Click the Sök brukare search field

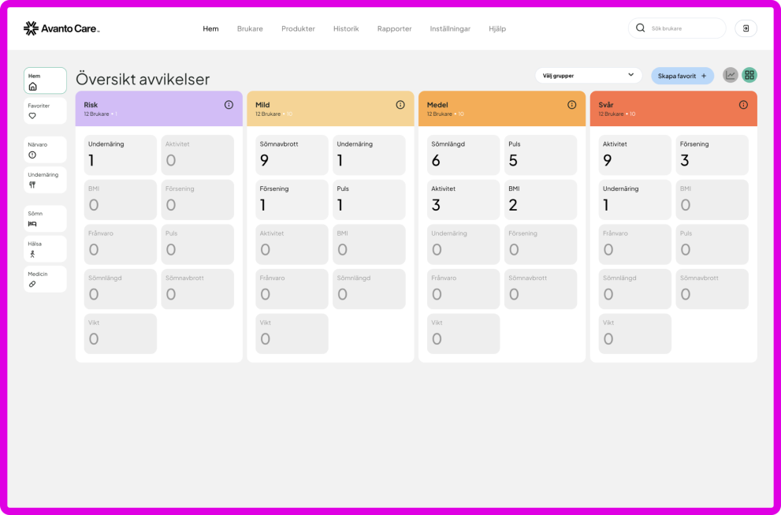(676, 28)
